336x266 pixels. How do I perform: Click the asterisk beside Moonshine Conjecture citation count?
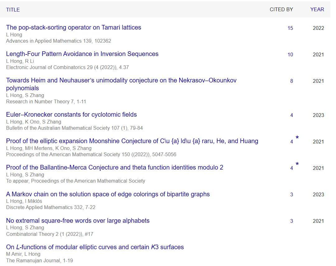297,138
